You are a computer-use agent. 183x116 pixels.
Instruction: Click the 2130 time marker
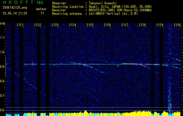177,25
